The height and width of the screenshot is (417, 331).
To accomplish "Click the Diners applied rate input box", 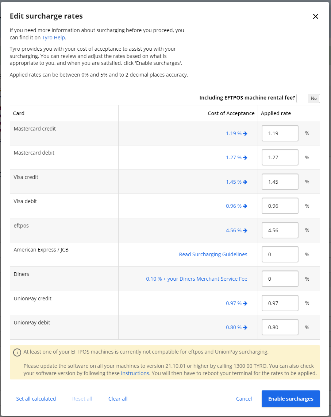I will pyautogui.click(x=280, y=278).
